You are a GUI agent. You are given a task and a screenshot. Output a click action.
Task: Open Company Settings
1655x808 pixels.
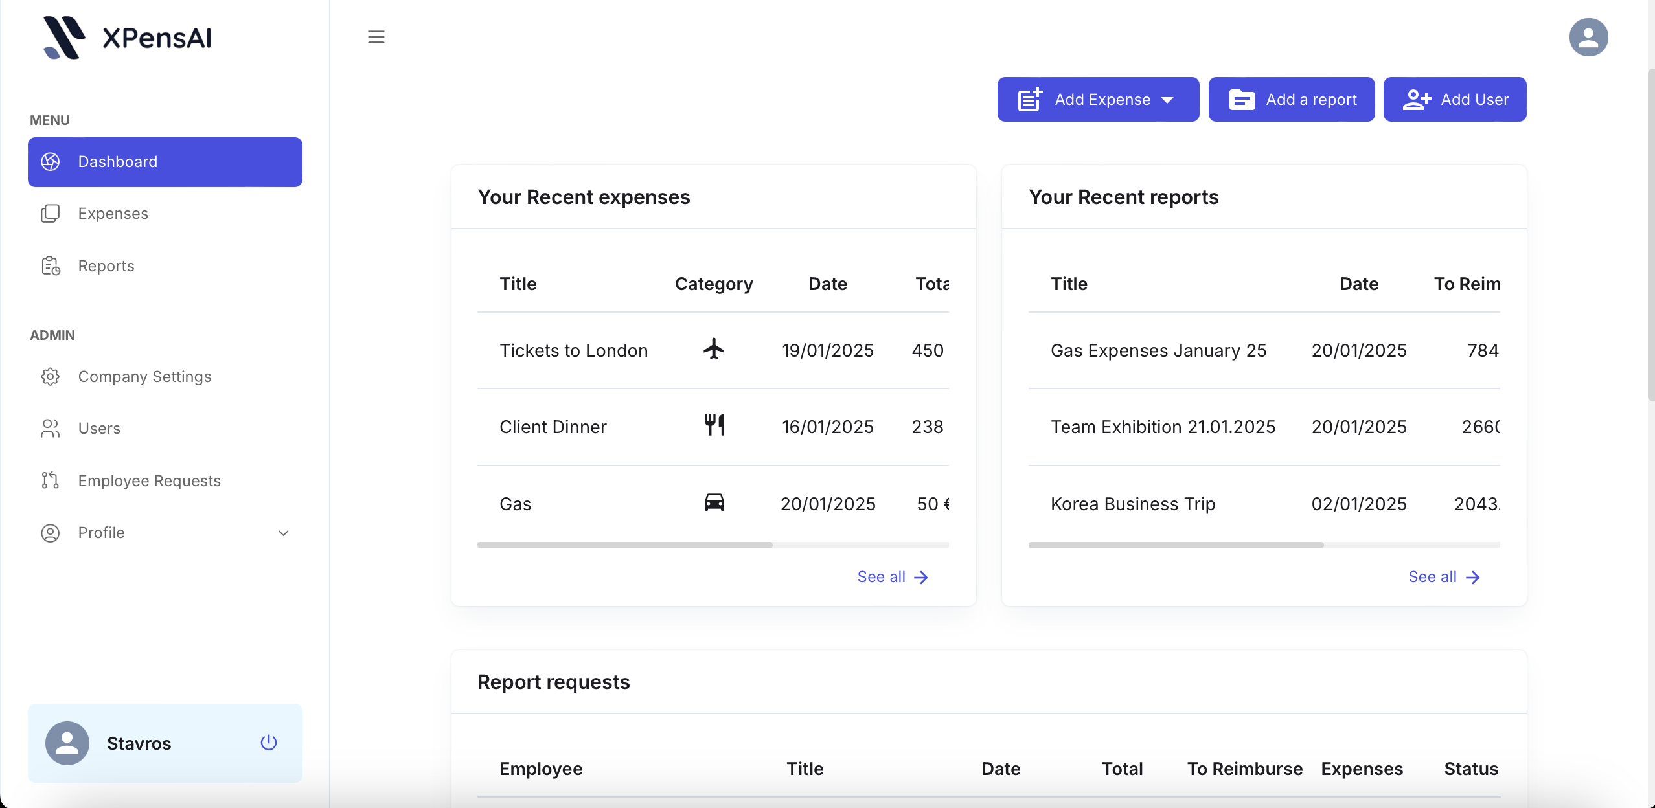(x=144, y=377)
